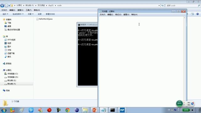
Task: Open Notepad 帮助(H) menu
Action: click(134, 15)
